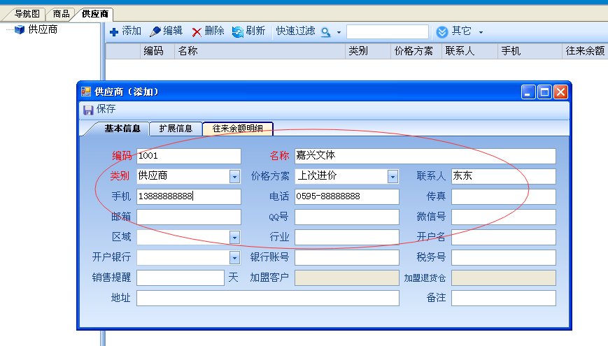This screenshot has width=608, height=346.
Task: Click the 手机 mobile number field
Action: [189, 196]
